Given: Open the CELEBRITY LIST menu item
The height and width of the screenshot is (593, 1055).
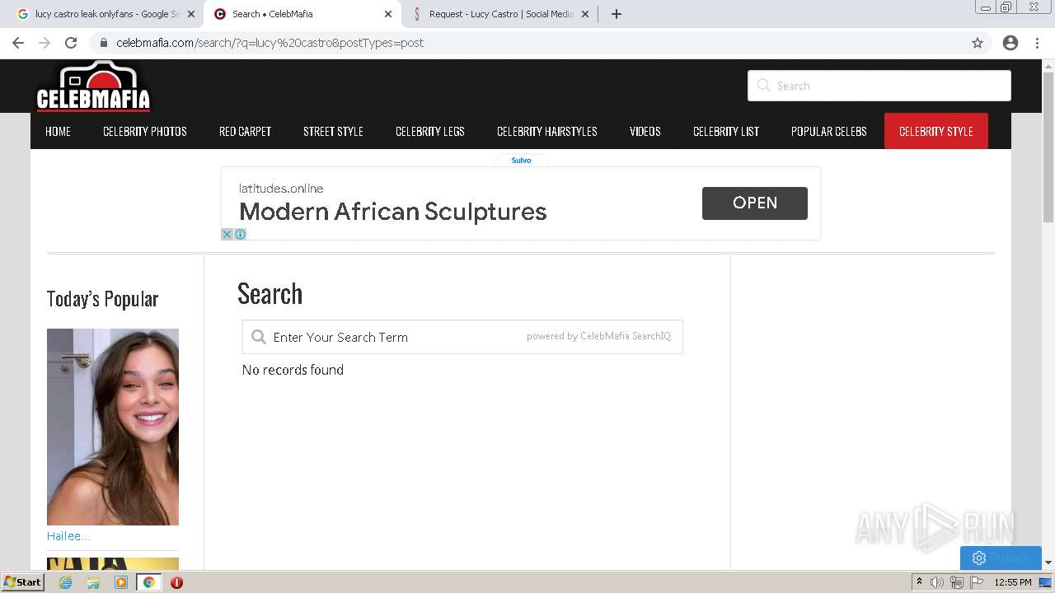Looking at the screenshot, I should (x=726, y=131).
